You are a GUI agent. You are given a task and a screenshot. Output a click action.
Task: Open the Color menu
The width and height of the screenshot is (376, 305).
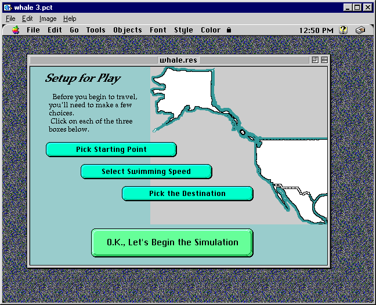211,30
